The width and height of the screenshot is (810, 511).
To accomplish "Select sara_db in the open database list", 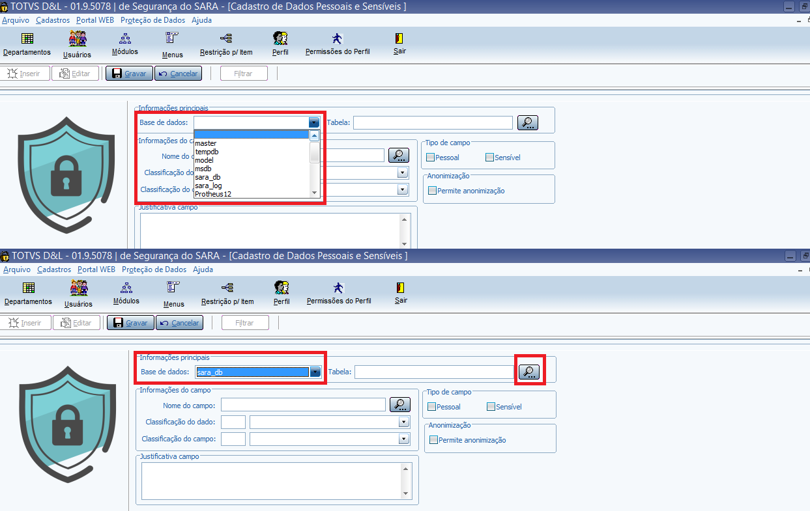I will coord(252,177).
